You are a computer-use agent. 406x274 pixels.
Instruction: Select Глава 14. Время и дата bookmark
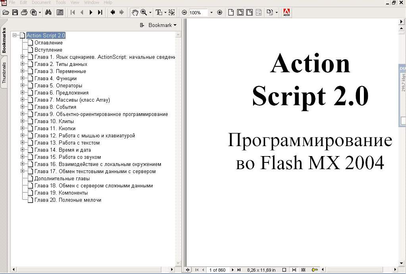(x=62, y=150)
